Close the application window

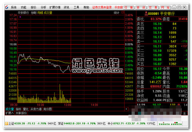184,8
